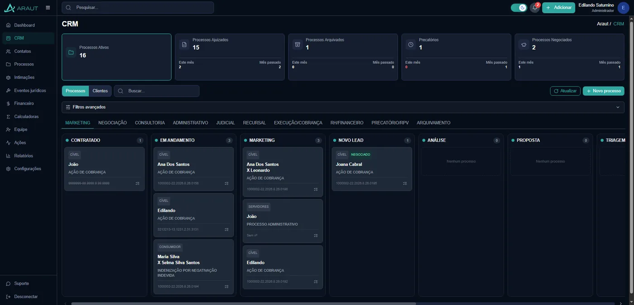The height and width of the screenshot is (305, 634).
Task: Open checklist icon on João contratado card
Action: (137, 183)
